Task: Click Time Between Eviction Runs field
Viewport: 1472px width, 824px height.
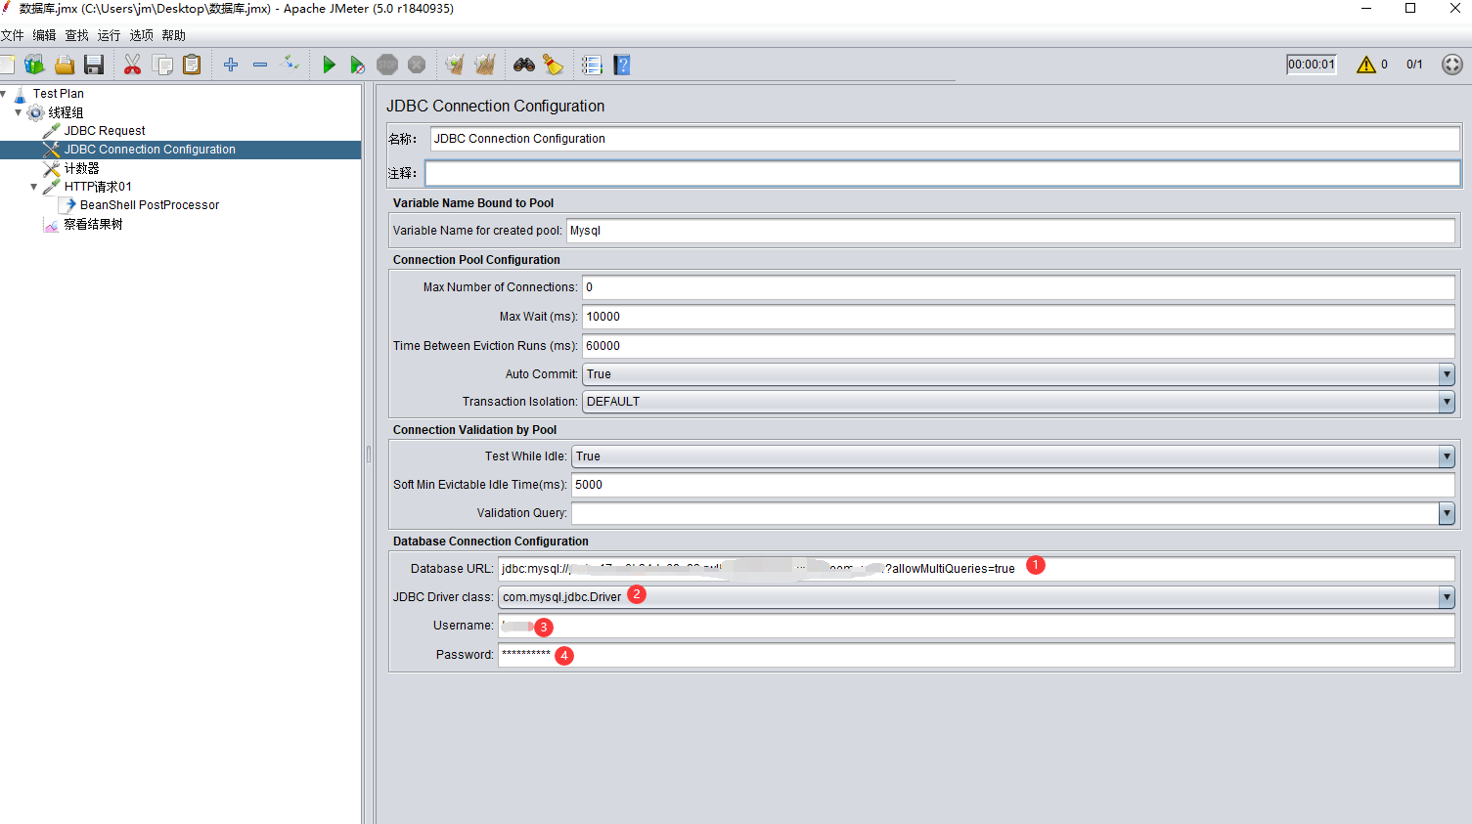Action: tap(1018, 346)
